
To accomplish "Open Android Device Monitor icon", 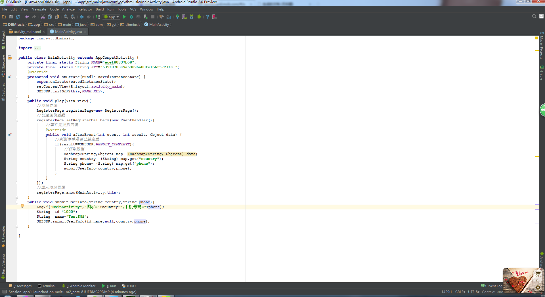I will pyautogui.click(x=199, y=17).
